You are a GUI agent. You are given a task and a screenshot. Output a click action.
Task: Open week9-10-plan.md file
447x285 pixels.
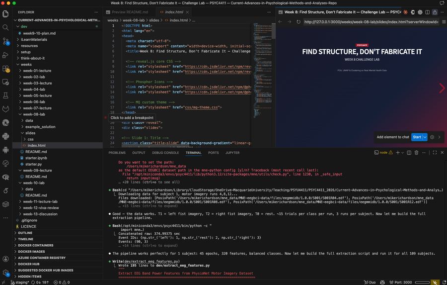tap(39, 33)
